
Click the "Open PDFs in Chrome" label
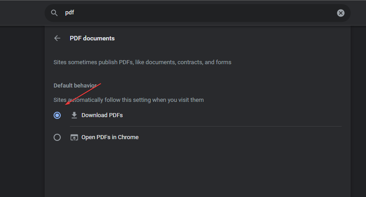pyautogui.click(x=110, y=137)
